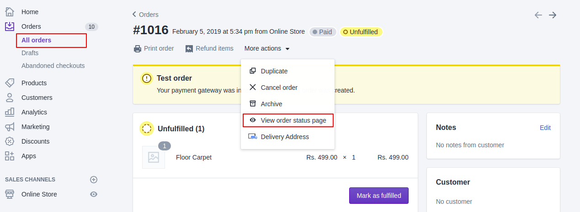
Task: Click the Home icon in sidebar
Action: click(x=10, y=12)
